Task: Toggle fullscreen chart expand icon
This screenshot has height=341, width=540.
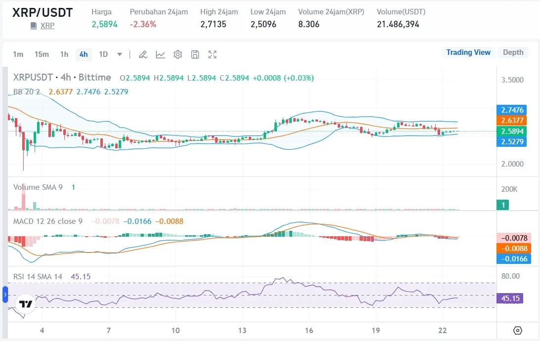Action: tap(213, 54)
